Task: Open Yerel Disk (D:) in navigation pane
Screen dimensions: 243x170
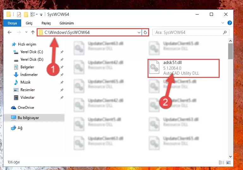Action: click(x=32, y=60)
